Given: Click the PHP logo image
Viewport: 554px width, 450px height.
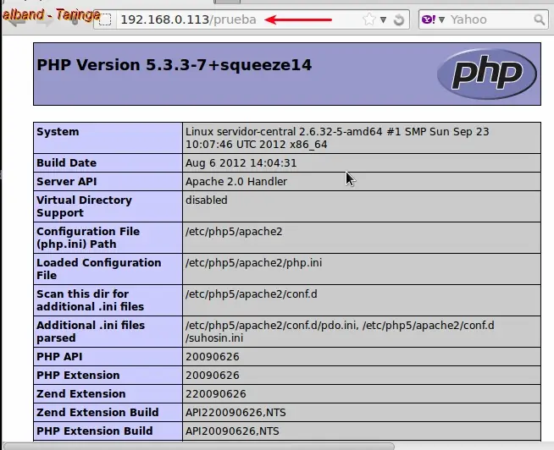Looking at the screenshot, I should coord(487,74).
